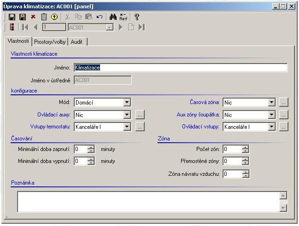Click the Jméno text field
The height and width of the screenshot is (226, 299).
click(x=181, y=68)
